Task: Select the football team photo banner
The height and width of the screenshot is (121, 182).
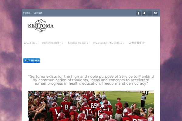Action: [91, 106]
